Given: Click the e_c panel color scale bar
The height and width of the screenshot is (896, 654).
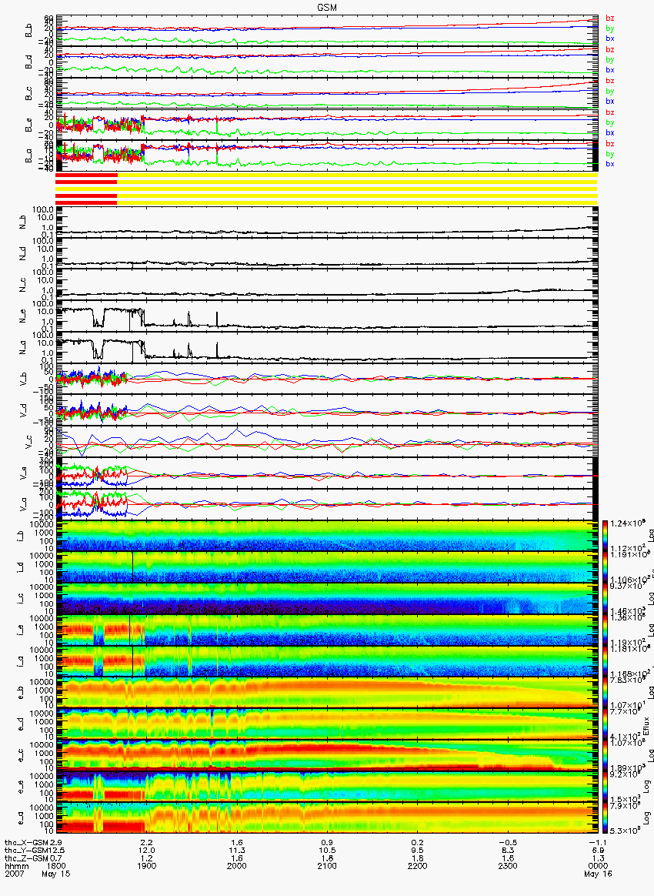Looking at the screenshot, I should [x=603, y=755].
